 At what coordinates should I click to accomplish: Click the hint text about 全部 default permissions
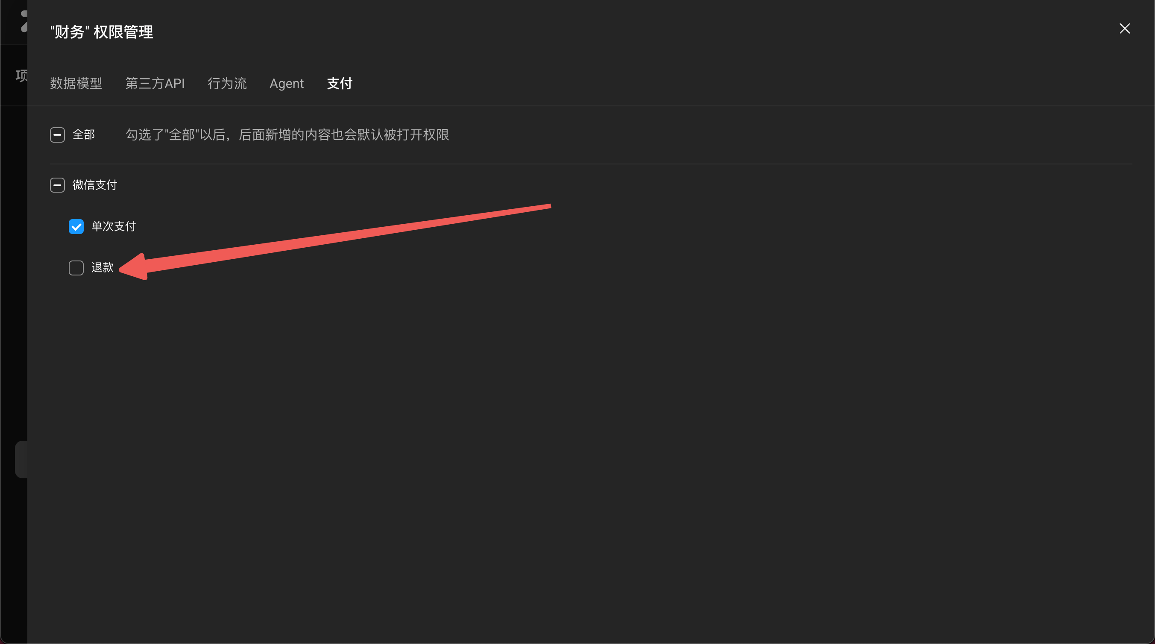pos(287,135)
